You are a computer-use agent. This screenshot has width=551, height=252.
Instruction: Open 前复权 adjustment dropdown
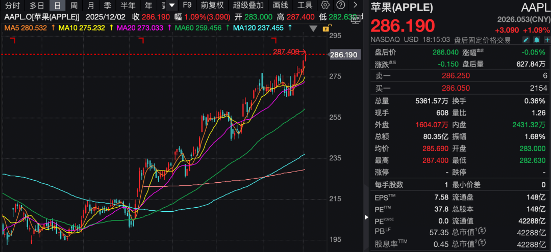[212, 5]
